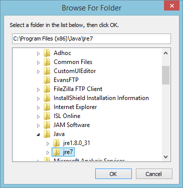
Task: Close the Browse For Folder dialog
Action: (x=172, y=6)
